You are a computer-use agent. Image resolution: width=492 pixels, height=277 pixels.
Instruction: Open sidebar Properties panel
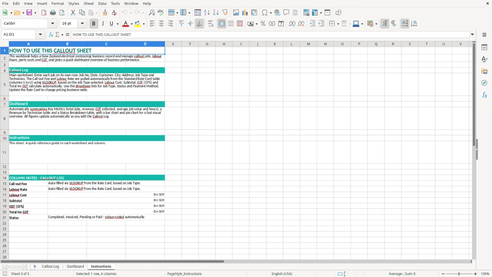(x=484, y=48)
